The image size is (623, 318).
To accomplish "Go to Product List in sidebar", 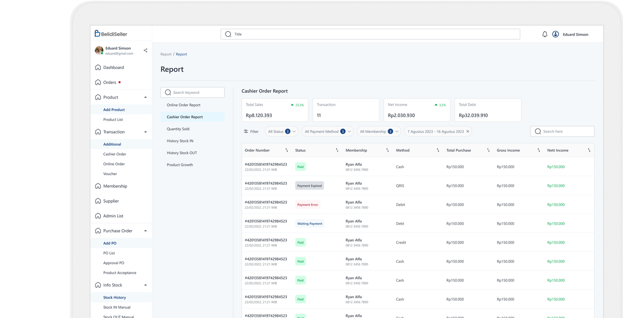I will tap(113, 120).
